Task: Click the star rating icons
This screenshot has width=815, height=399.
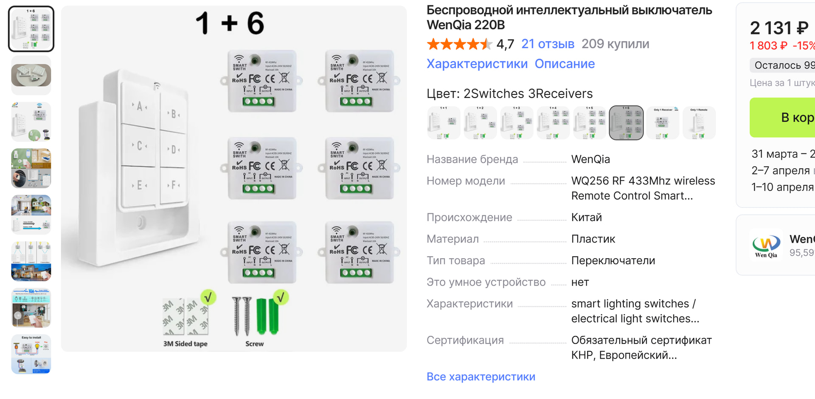Action: [459, 44]
